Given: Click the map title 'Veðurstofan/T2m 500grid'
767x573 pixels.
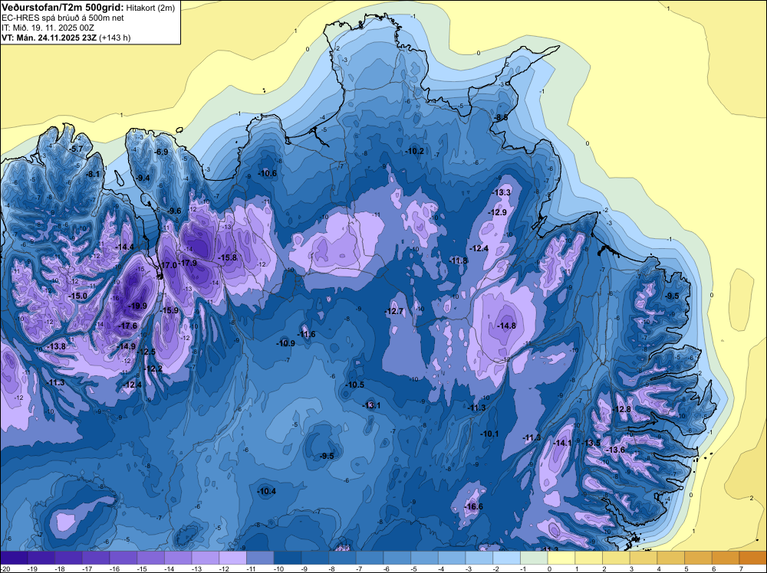Looking at the screenshot, I should coord(63,8).
